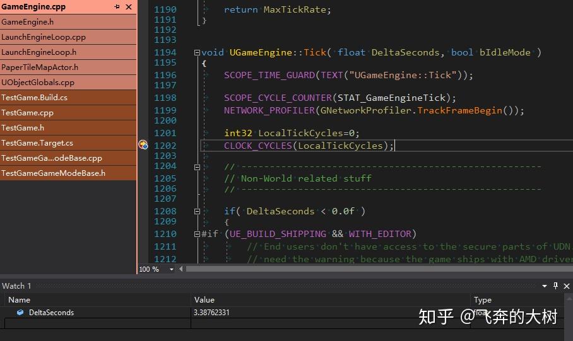Click on SCOPE_CYCLE_COUNTER macro
The width and height of the screenshot is (573, 341).
278,98
